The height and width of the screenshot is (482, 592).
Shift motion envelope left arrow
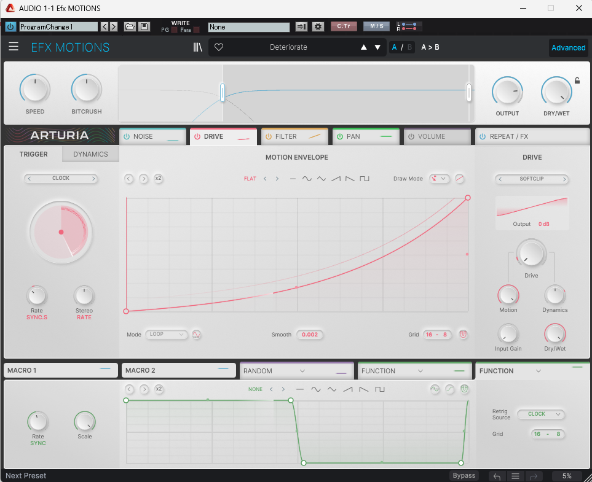128,179
